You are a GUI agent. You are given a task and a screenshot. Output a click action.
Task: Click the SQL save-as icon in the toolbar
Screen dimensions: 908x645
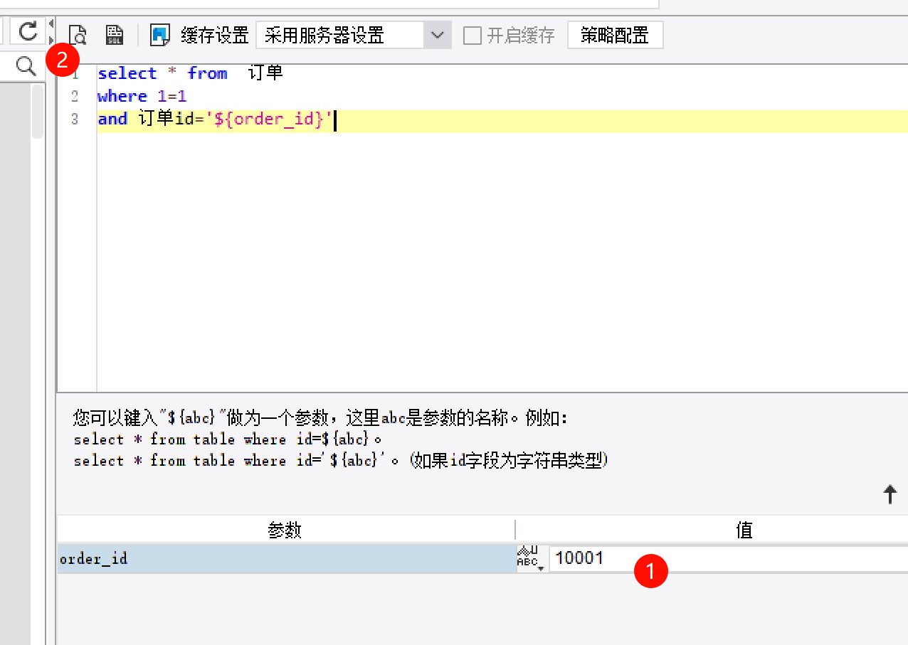click(x=115, y=34)
